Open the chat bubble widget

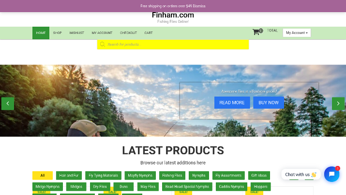[x=331, y=174]
